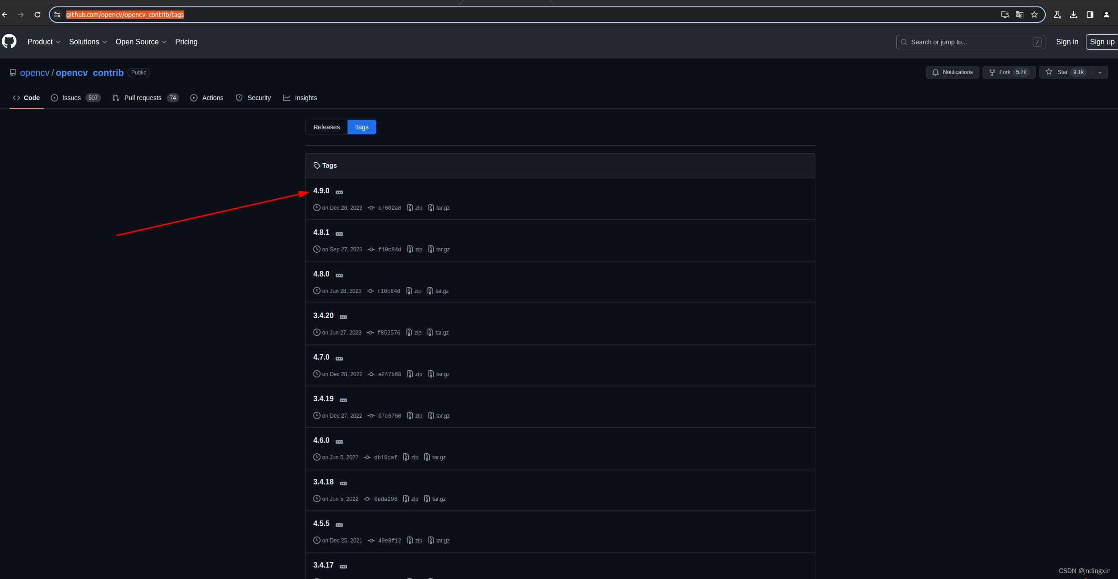Click the translate page icon in address bar

(1020, 15)
